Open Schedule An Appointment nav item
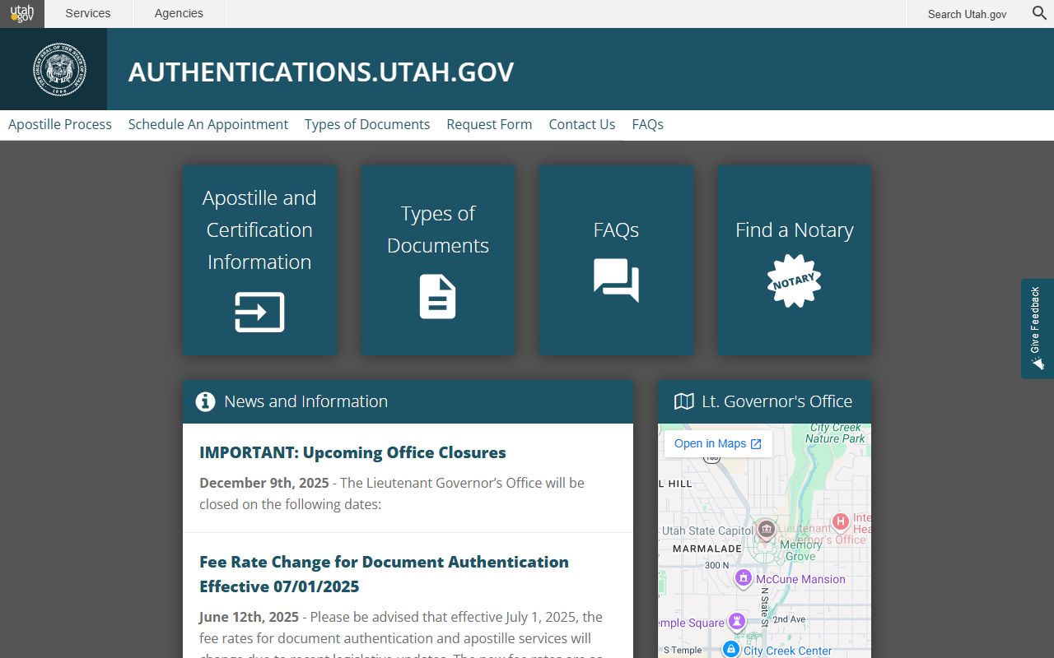This screenshot has width=1054, height=658. 208,124
